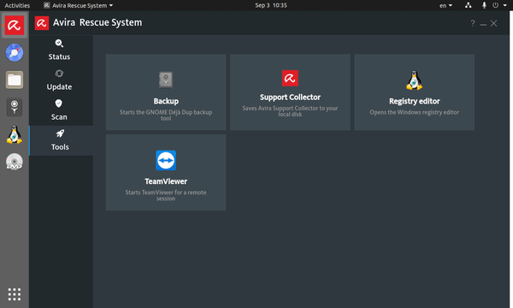
Task: Launch the Backup tool title
Action: pos(166,101)
